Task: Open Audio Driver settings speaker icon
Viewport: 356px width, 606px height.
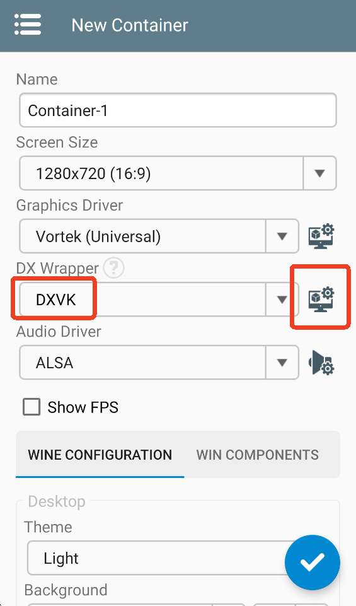Action: tap(321, 363)
